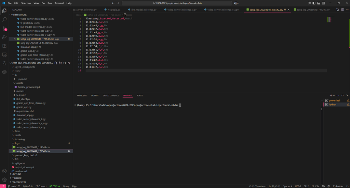Toggle the primary side bar visibility
The width and height of the screenshot is (350, 188).
314,3
